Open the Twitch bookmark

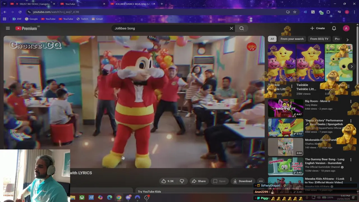tap(82, 19)
